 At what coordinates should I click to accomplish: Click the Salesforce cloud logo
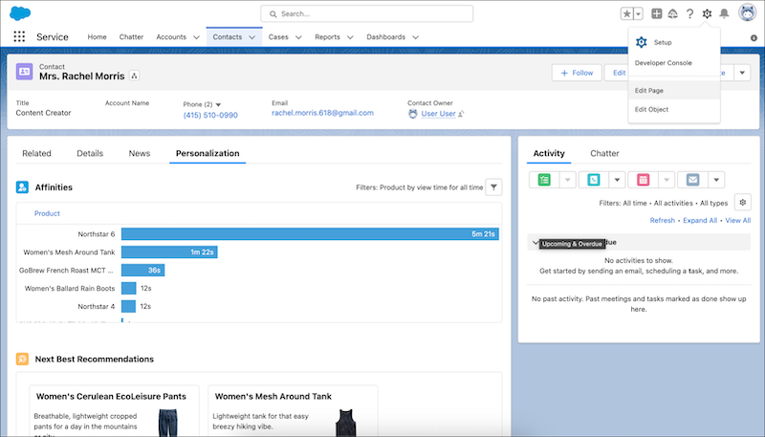point(20,13)
